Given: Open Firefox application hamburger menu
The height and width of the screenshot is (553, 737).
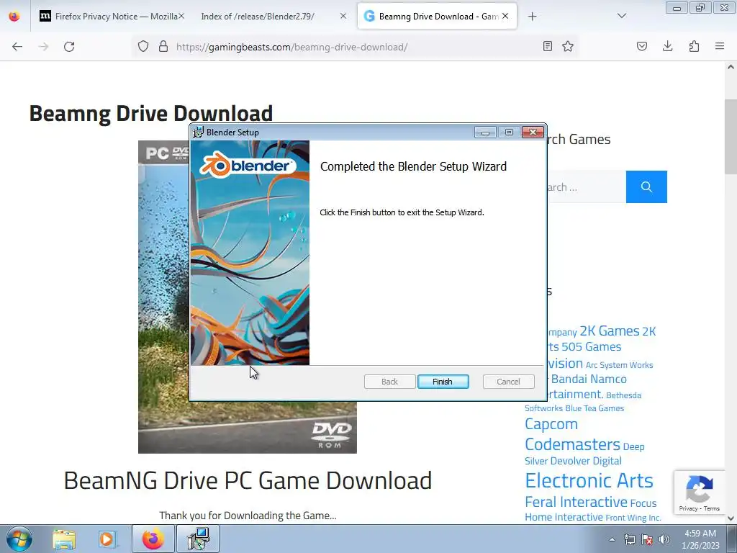Looking at the screenshot, I should pos(720,46).
